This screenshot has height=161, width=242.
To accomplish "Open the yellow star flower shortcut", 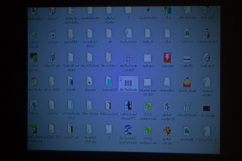I will 34,34.
